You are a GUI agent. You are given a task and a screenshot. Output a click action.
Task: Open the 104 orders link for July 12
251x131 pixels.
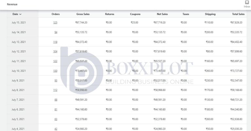(55, 51)
